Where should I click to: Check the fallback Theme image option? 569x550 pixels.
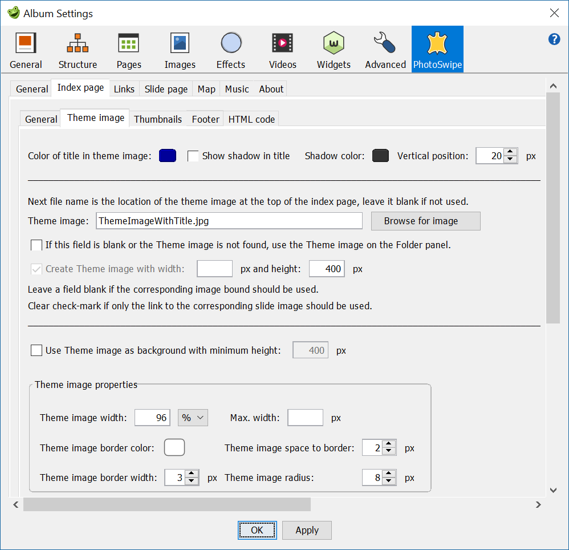[36, 245]
